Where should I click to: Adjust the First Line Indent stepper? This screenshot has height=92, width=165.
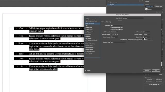111,34
